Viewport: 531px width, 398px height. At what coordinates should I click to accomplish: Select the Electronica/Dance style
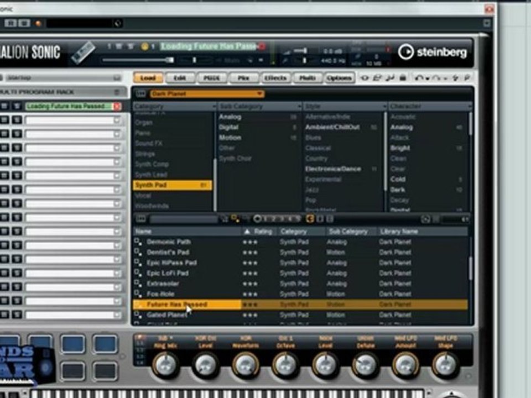(333, 169)
